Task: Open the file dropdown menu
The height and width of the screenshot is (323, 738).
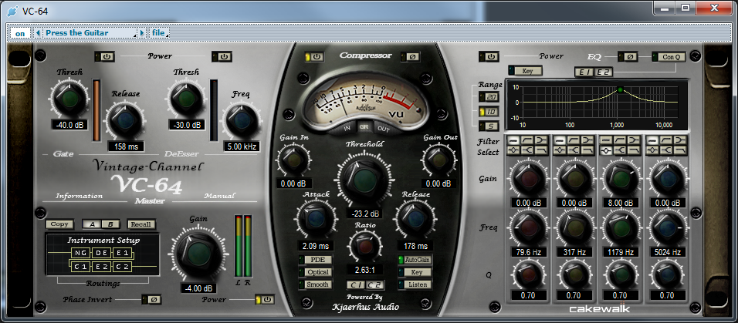Action: coord(160,33)
